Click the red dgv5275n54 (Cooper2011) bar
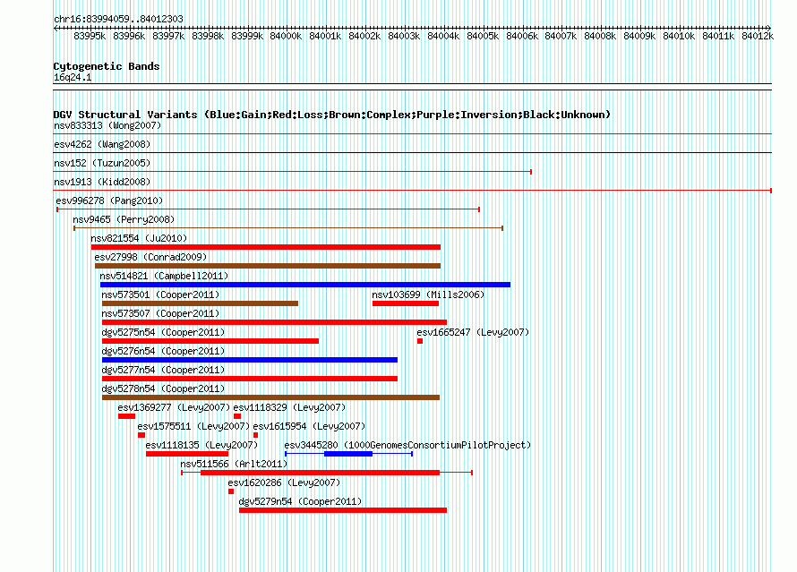Viewport: 797px width, 572px height. (210, 341)
